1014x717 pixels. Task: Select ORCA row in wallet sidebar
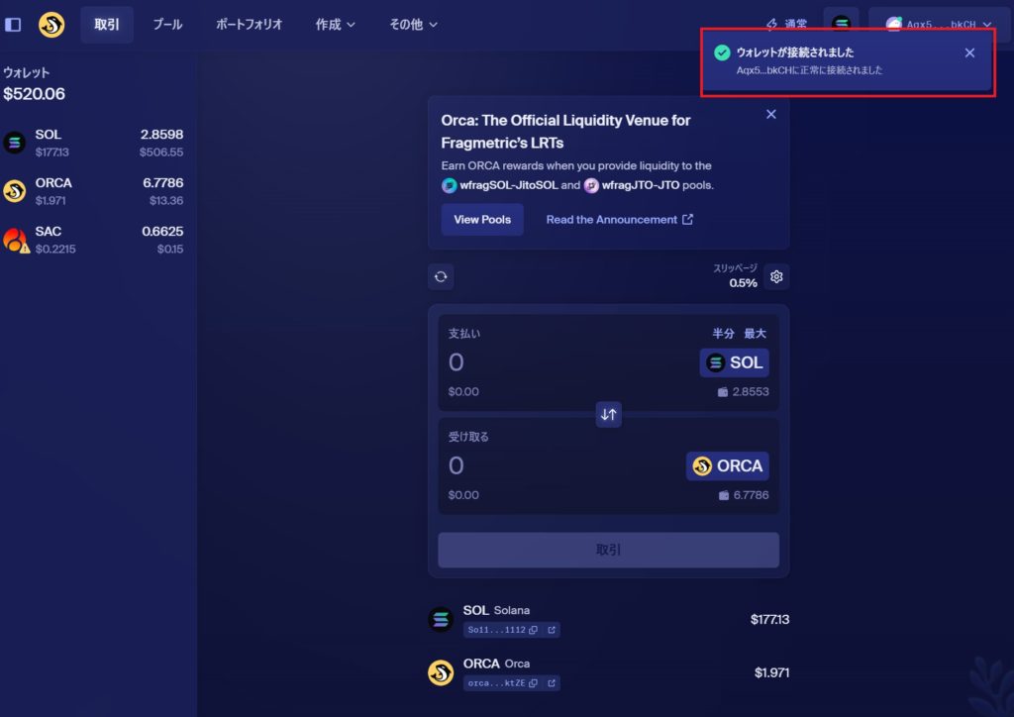click(94, 191)
